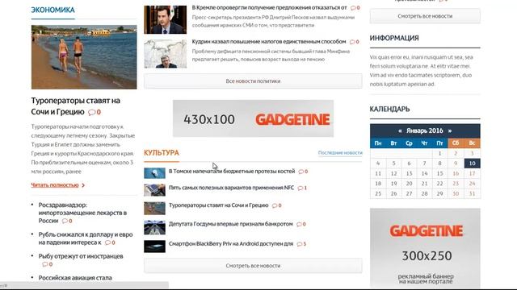
Task: Click comment icon after Рубль снижался item
Action: 107,242
